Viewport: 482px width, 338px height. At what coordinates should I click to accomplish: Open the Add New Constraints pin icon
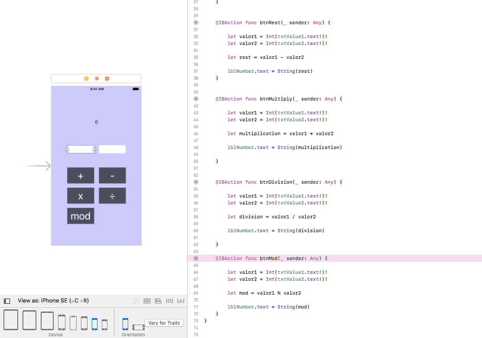pyautogui.click(x=169, y=300)
